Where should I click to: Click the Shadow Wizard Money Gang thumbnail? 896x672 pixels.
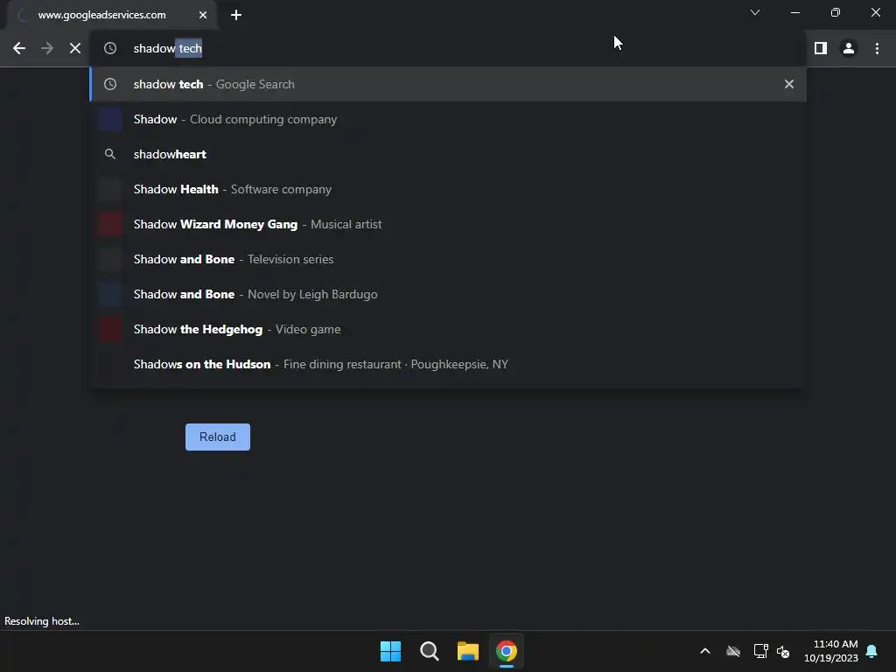point(109,224)
